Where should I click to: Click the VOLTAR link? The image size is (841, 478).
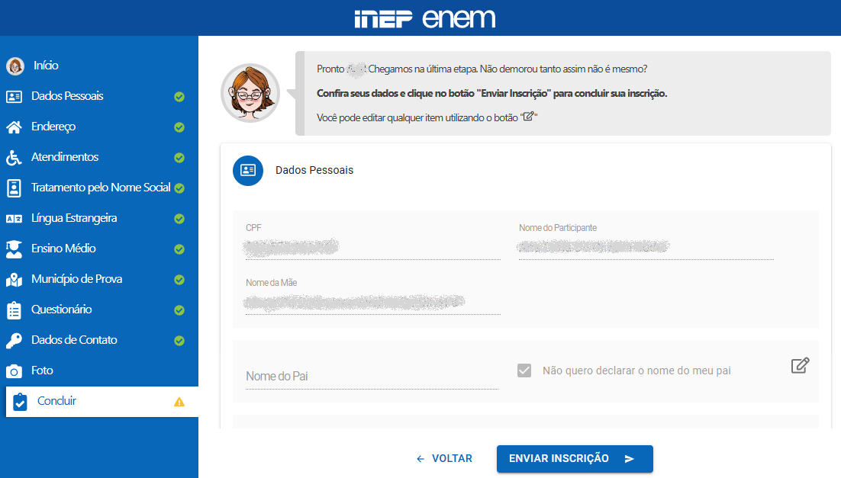[x=445, y=459]
